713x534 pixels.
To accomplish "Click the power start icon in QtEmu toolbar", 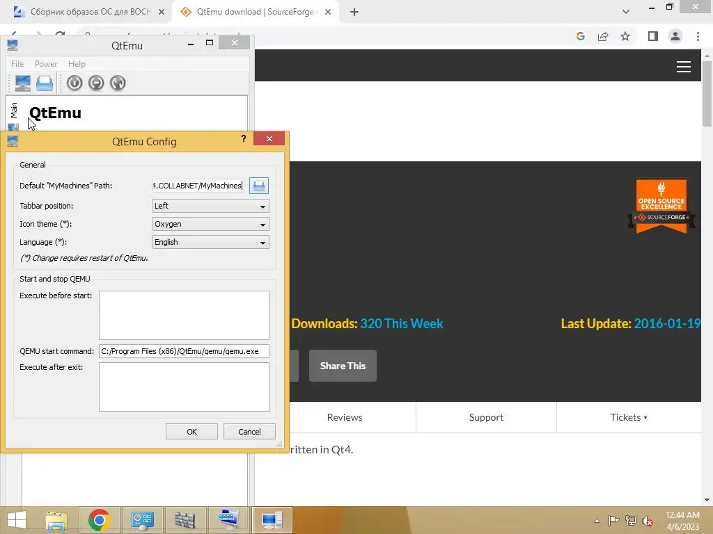I will tap(75, 83).
